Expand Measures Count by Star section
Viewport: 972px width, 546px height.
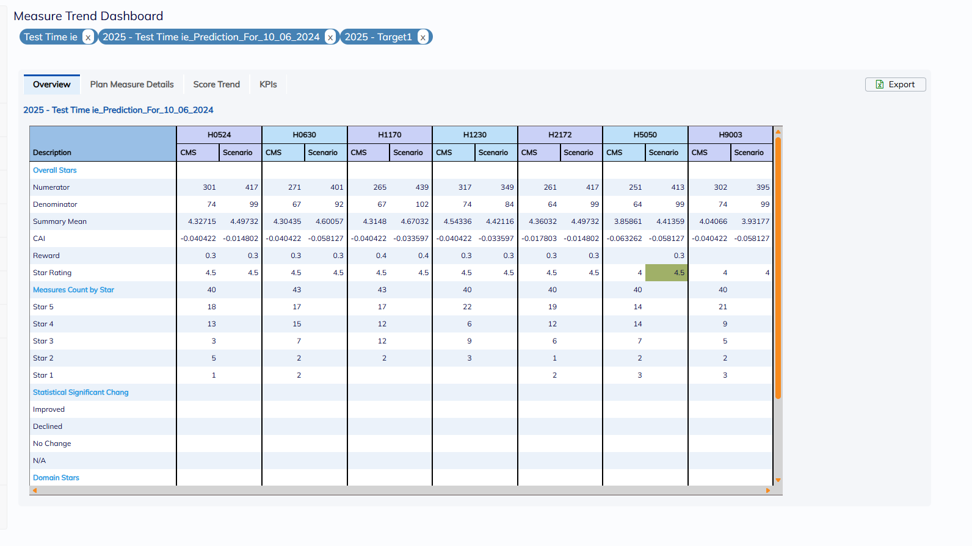pyautogui.click(x=73, y=290)
